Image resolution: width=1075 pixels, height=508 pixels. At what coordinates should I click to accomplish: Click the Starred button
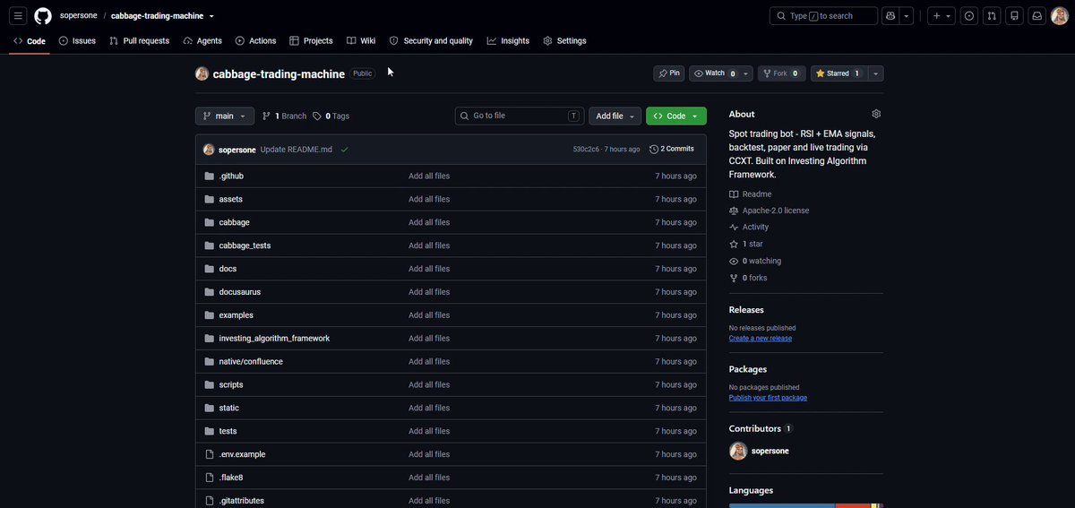[839, 73]
